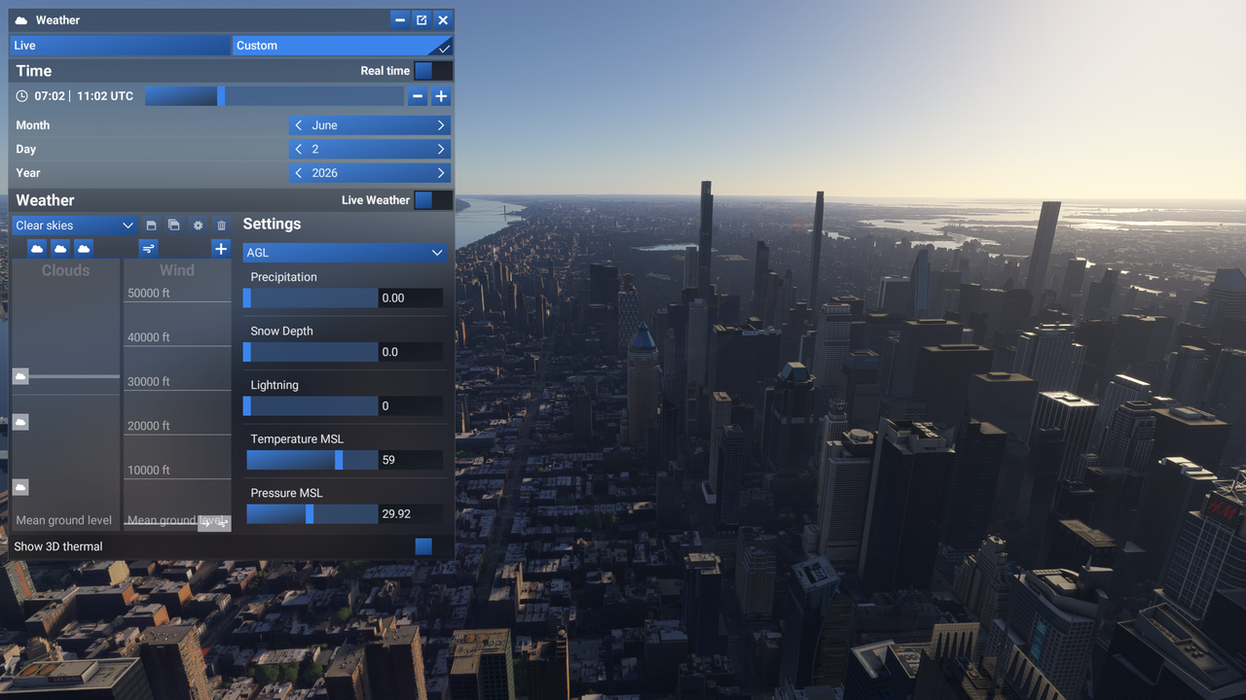Click the 2026 year value
Screen dimensions: 1246x700
(x=325, y=173)
